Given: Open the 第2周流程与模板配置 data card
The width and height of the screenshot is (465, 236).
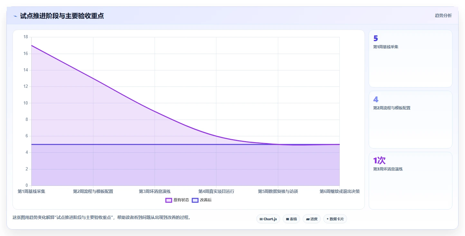Looking at the screenshot, I should [411, 120].
